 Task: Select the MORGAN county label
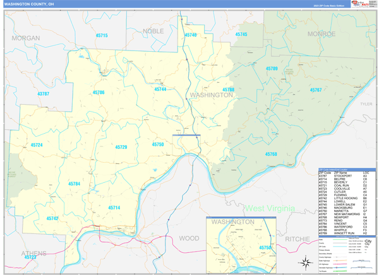coord(25,38)
